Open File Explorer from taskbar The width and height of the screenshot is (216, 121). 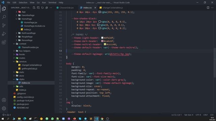19,119
